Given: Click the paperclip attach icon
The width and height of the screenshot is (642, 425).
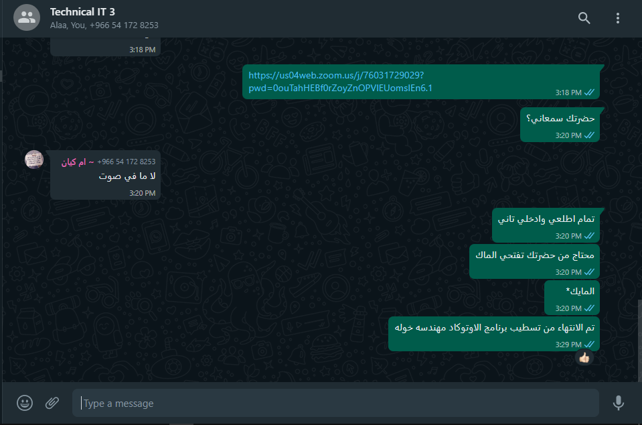Looking at the screenshot, I should (52, 403).
